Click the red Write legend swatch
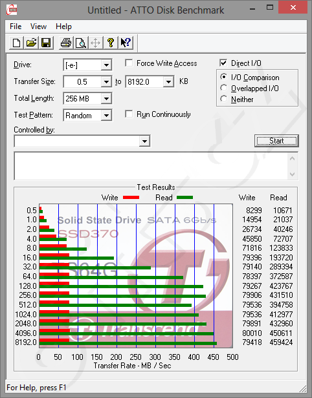 tap(131, 198)
